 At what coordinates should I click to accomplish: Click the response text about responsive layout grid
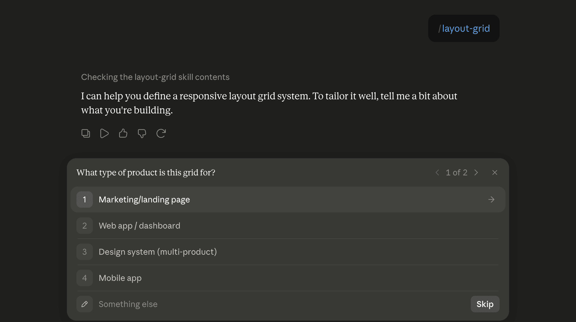(x=269, y=103)
